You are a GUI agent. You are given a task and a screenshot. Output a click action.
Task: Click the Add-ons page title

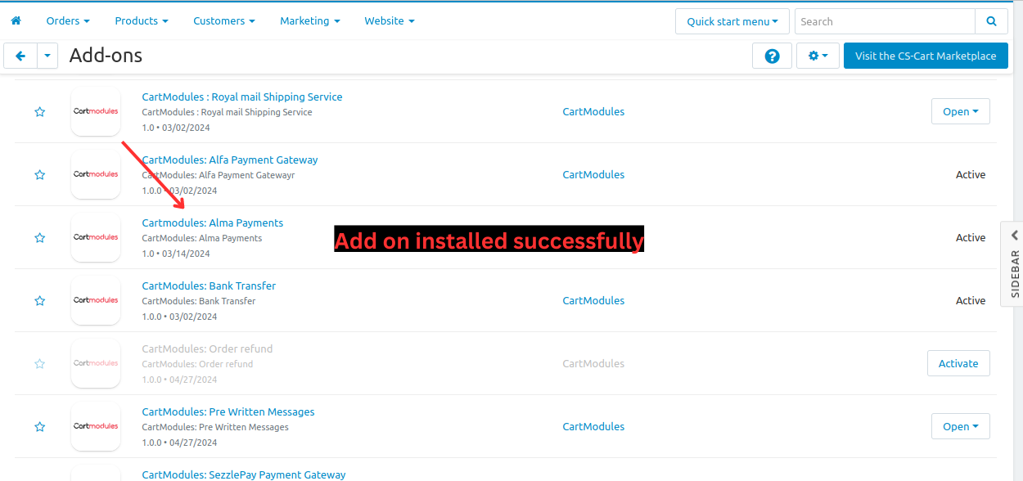106,56
